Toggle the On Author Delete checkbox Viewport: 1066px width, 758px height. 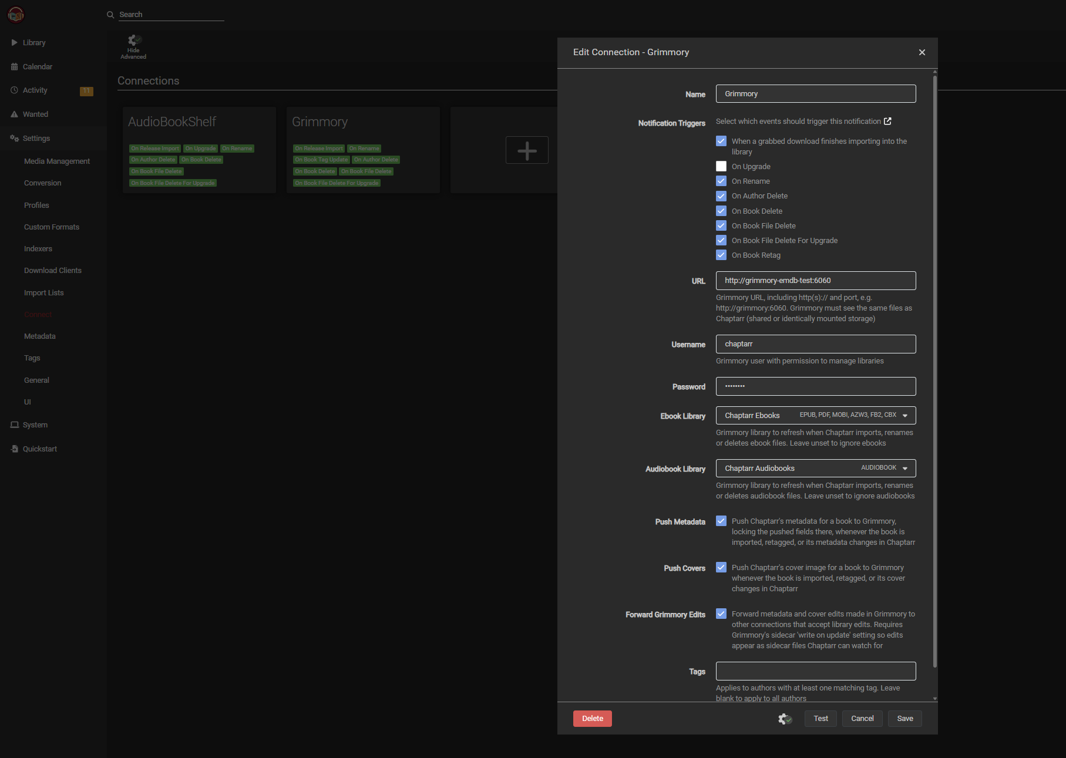(721, 196)
